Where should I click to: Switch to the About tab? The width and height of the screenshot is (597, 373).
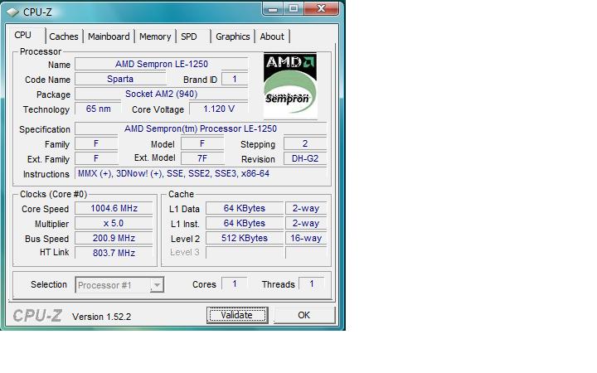(x=272, y=36)
